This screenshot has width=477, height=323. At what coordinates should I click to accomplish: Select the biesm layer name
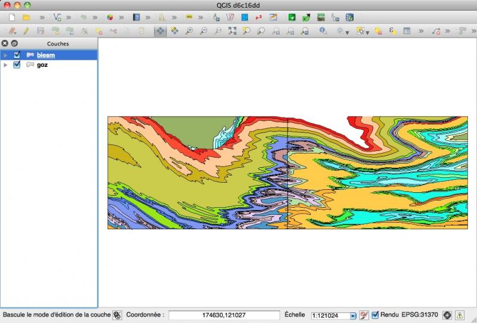pos(45,55)
